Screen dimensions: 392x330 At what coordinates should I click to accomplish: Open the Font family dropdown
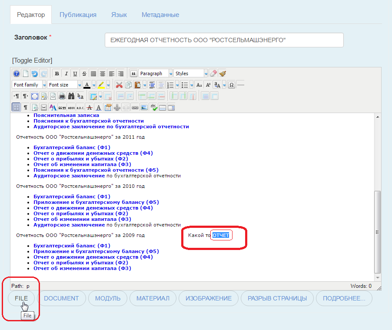(29, 85)
